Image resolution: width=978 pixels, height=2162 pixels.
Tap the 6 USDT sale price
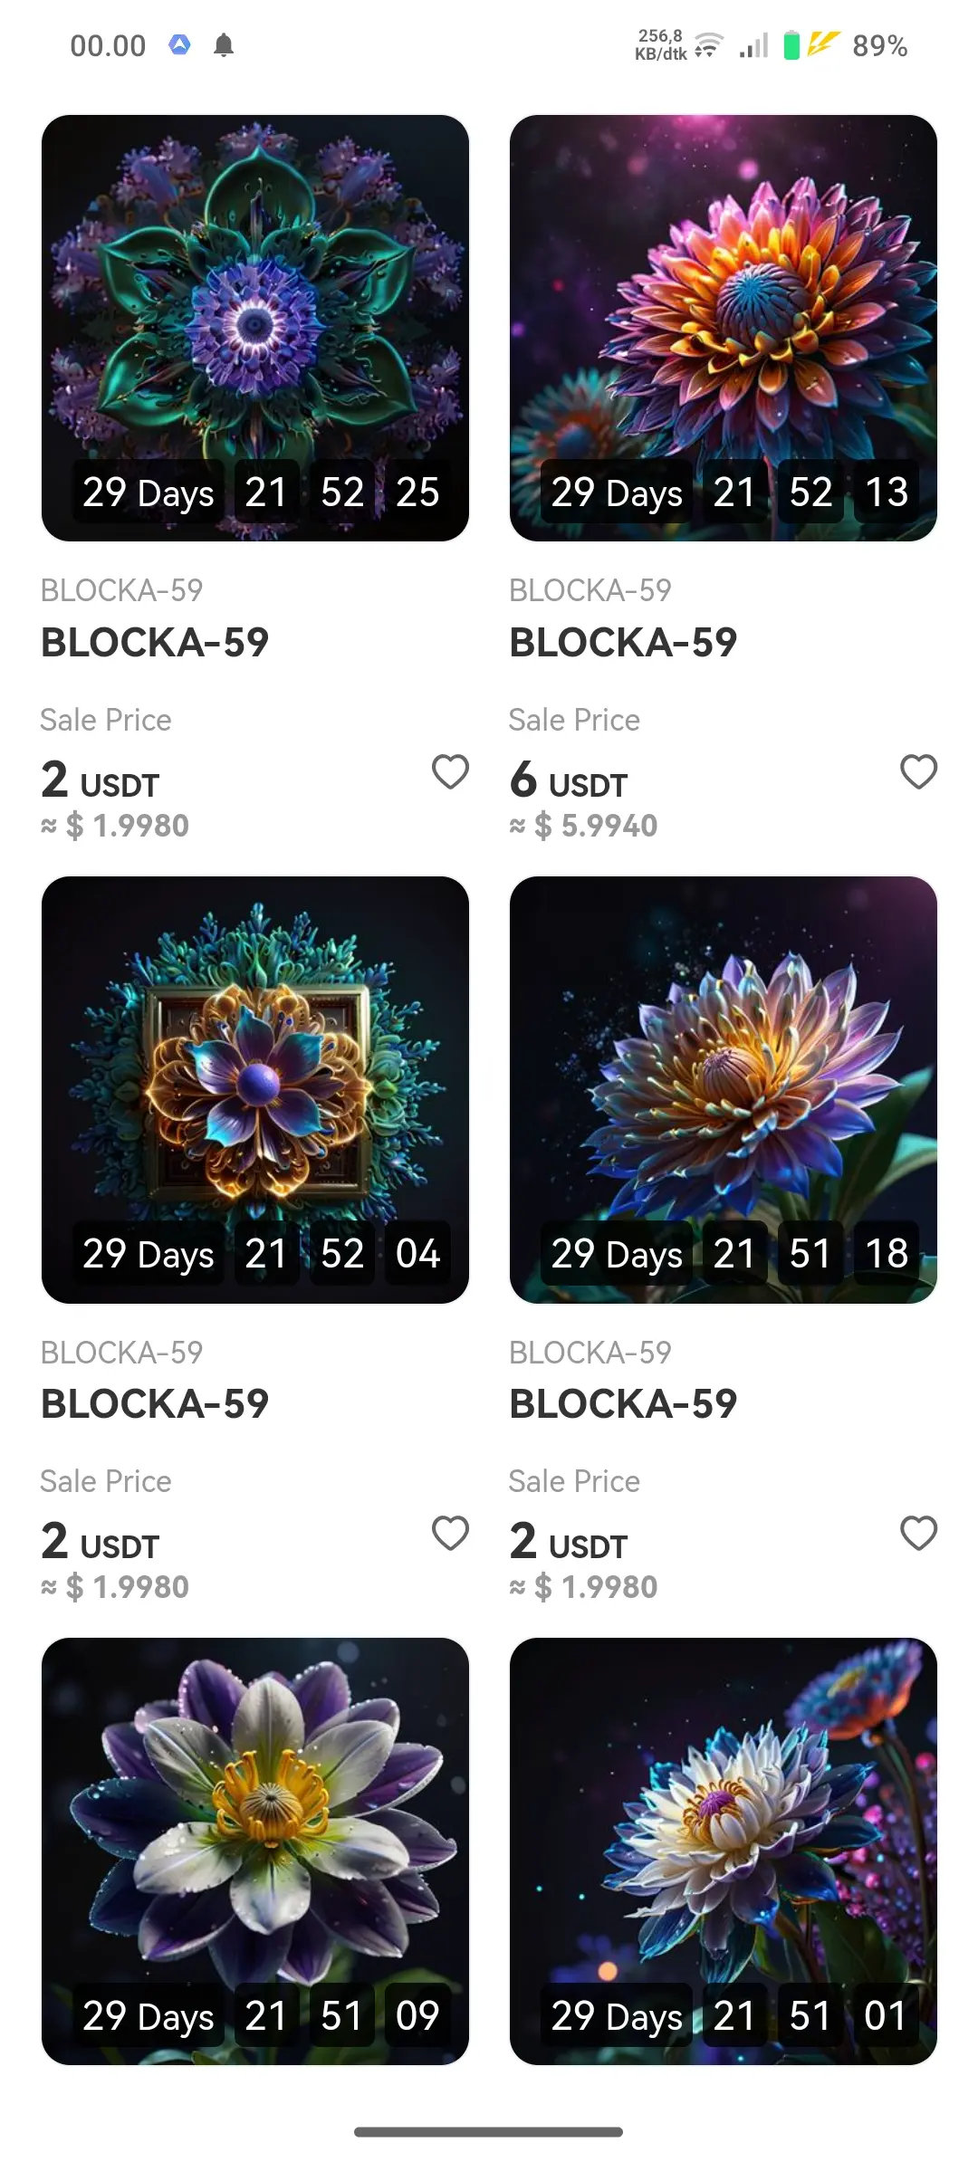coord(569,780)
